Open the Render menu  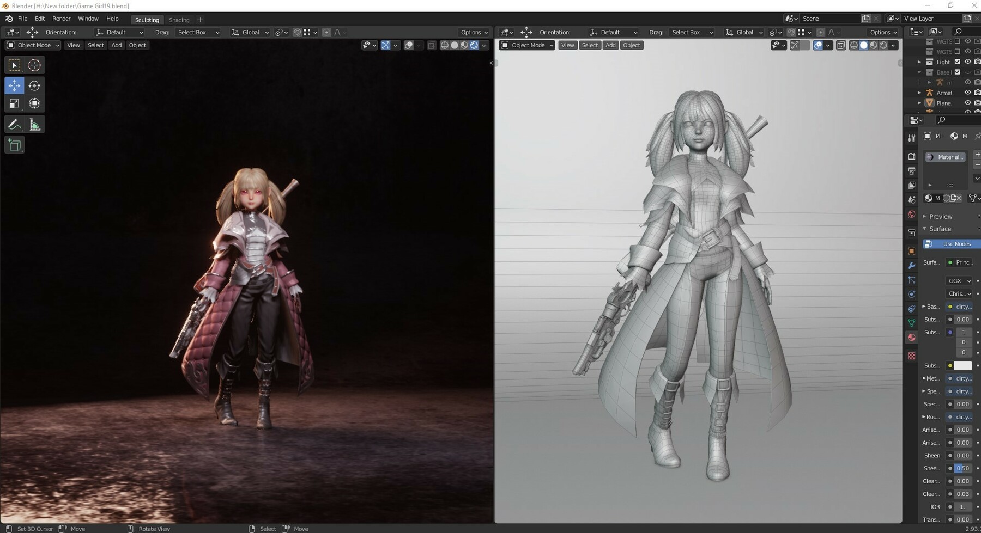click(61, 18)
